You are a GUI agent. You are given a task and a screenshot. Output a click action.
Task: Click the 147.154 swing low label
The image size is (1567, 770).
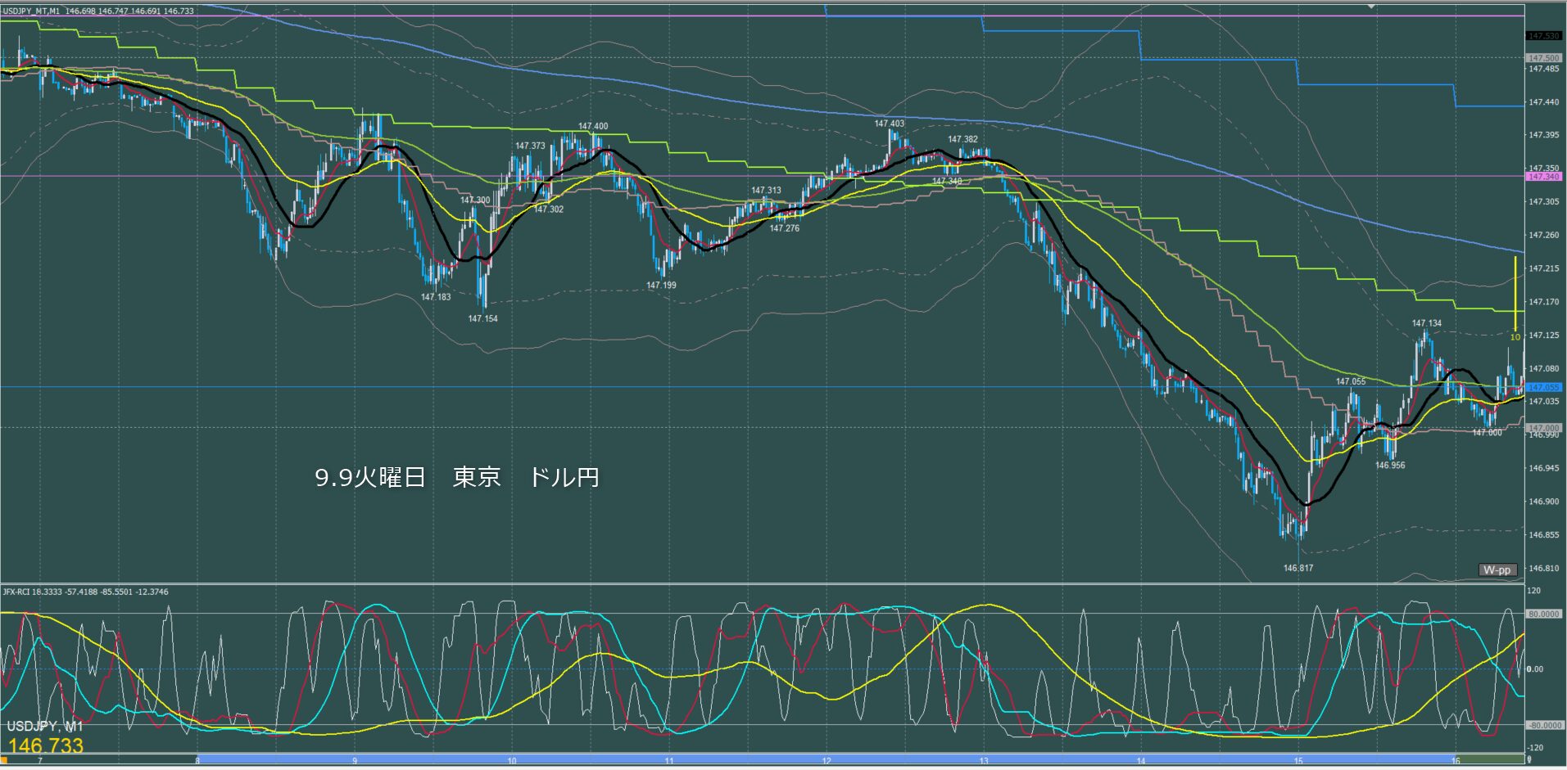[x=482, y=319]
